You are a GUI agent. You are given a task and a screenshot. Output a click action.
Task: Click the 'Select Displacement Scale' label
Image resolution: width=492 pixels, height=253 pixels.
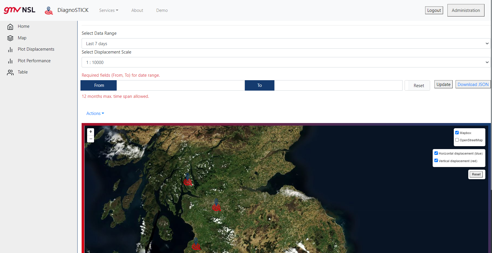(107, 52)
